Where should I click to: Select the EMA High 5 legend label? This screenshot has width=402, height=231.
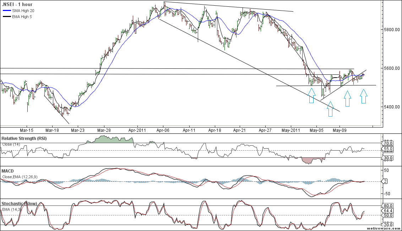[x=22, y=16]
